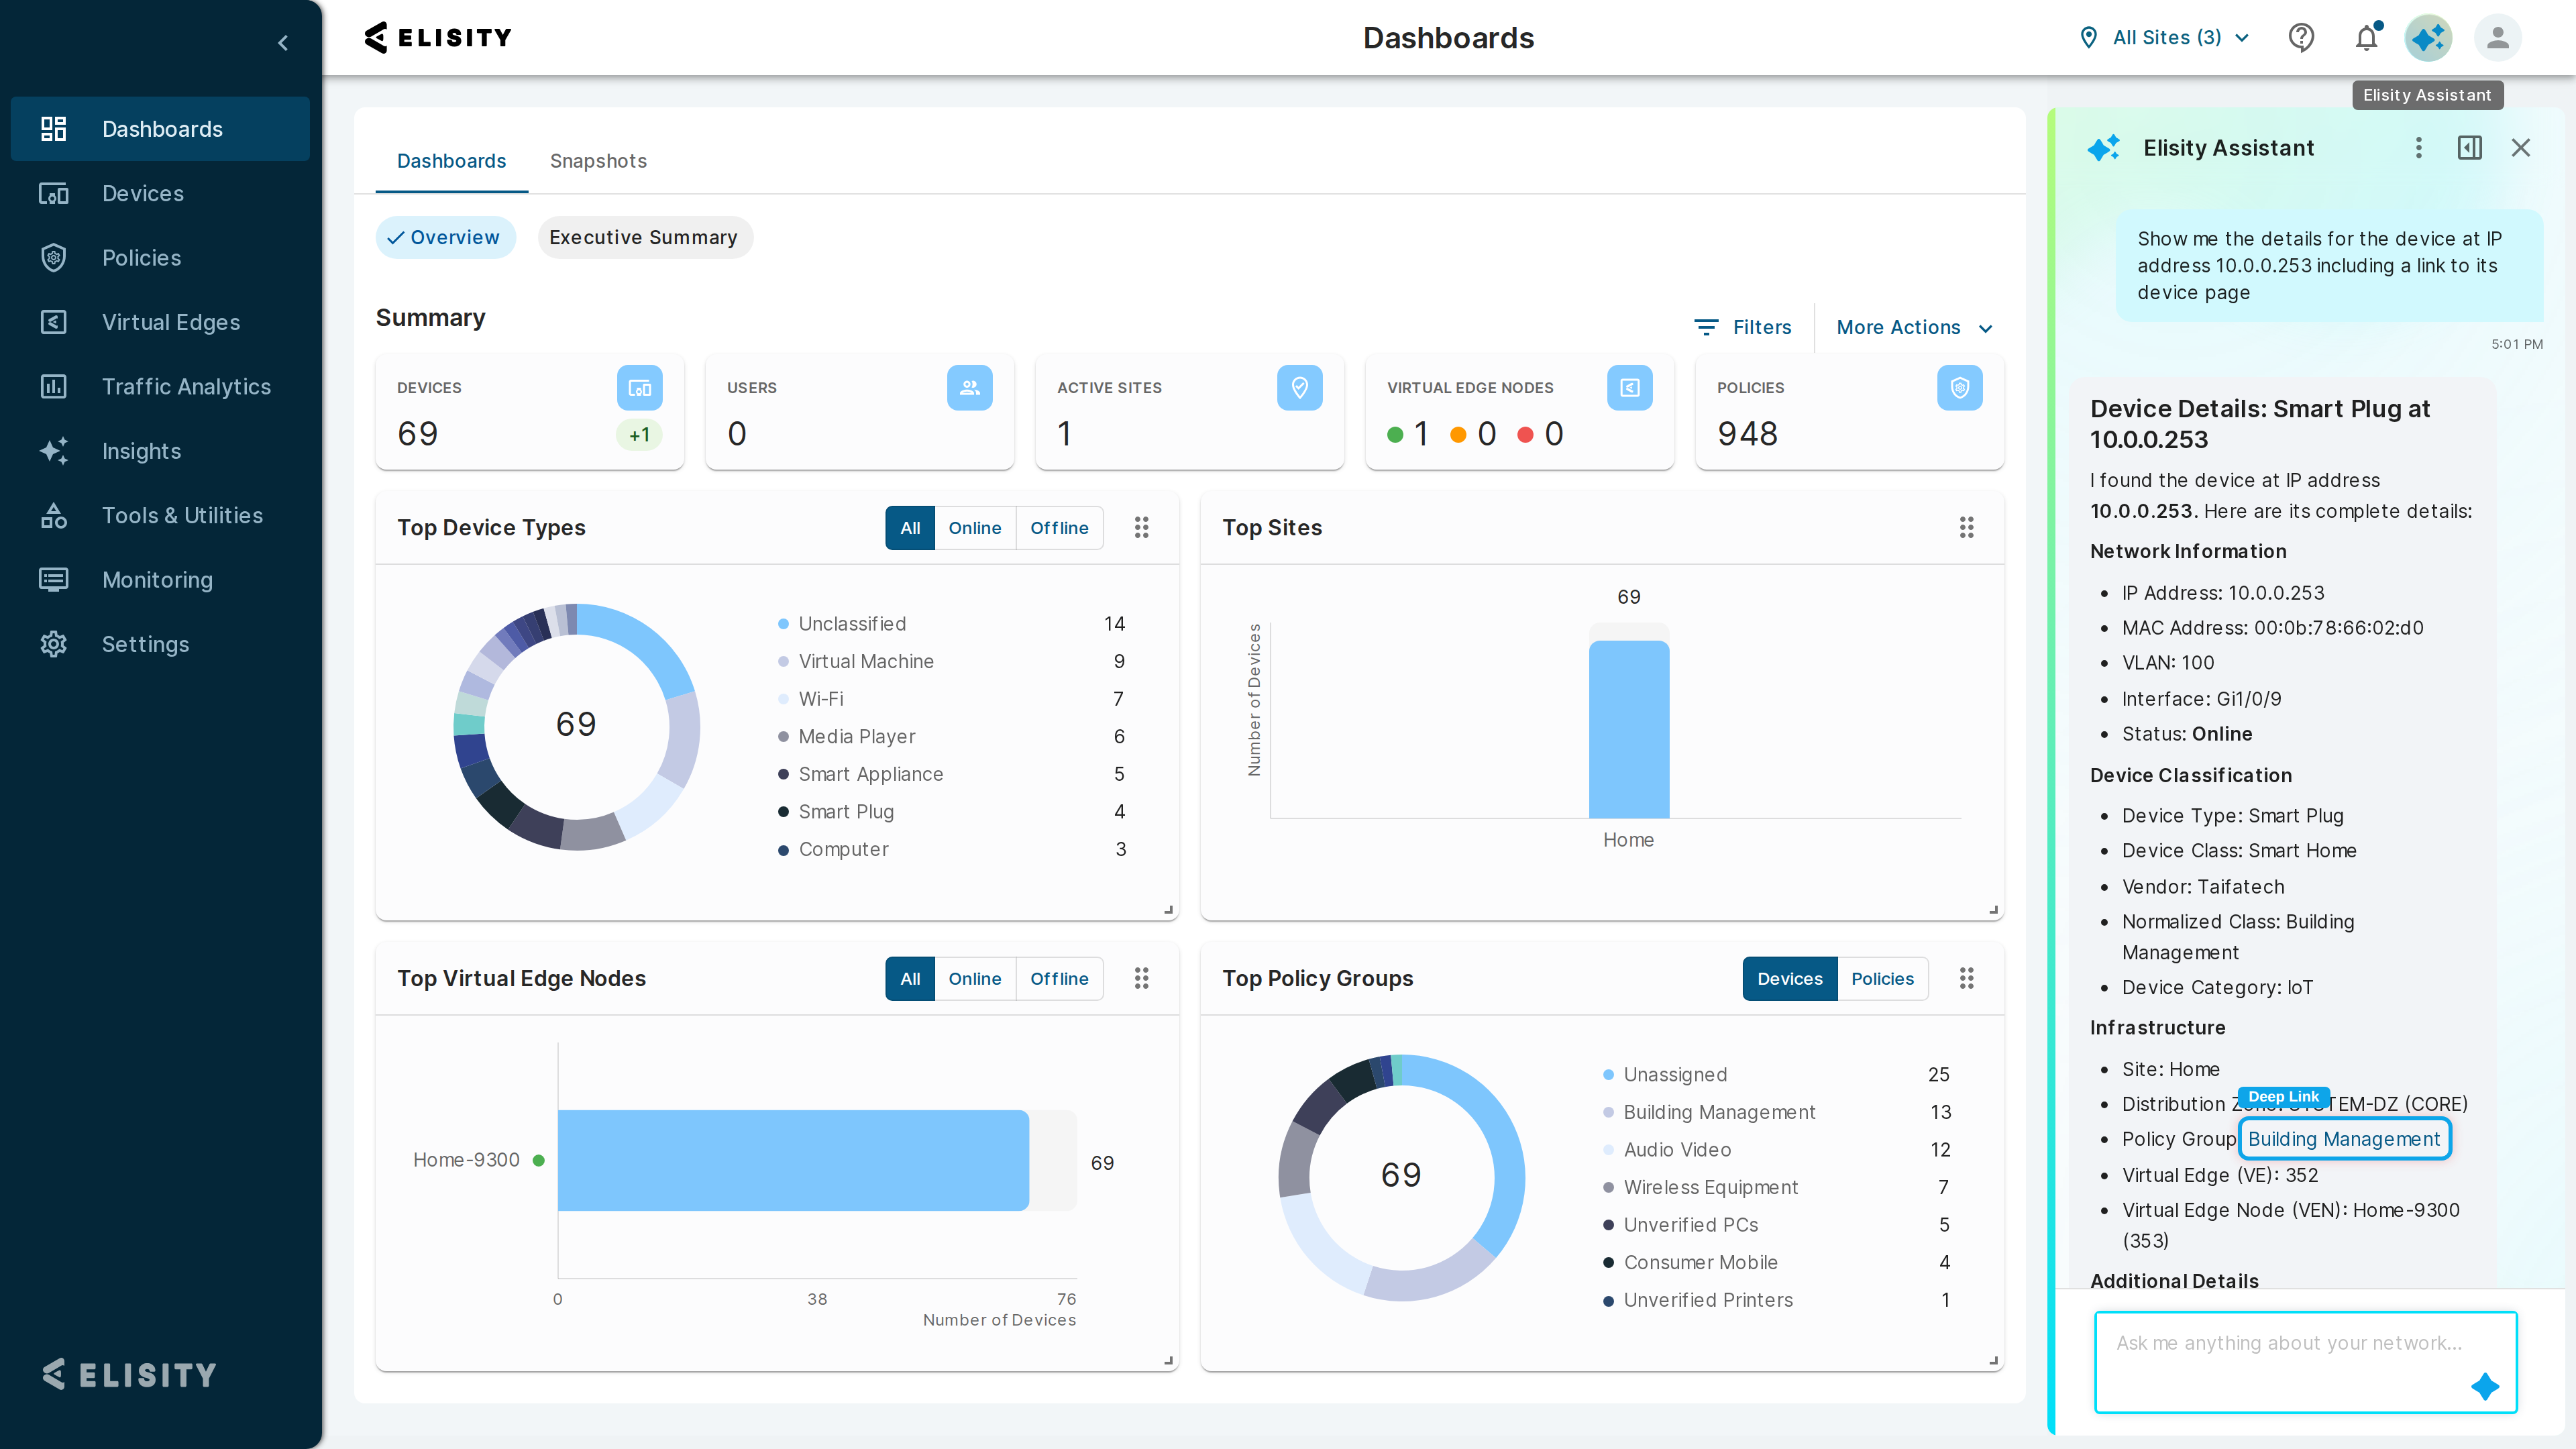Switch Top Virtual Edge Nodes to Offline
The width and height of the screenshot is (2576, 1449).
(x=1059, y=979)
